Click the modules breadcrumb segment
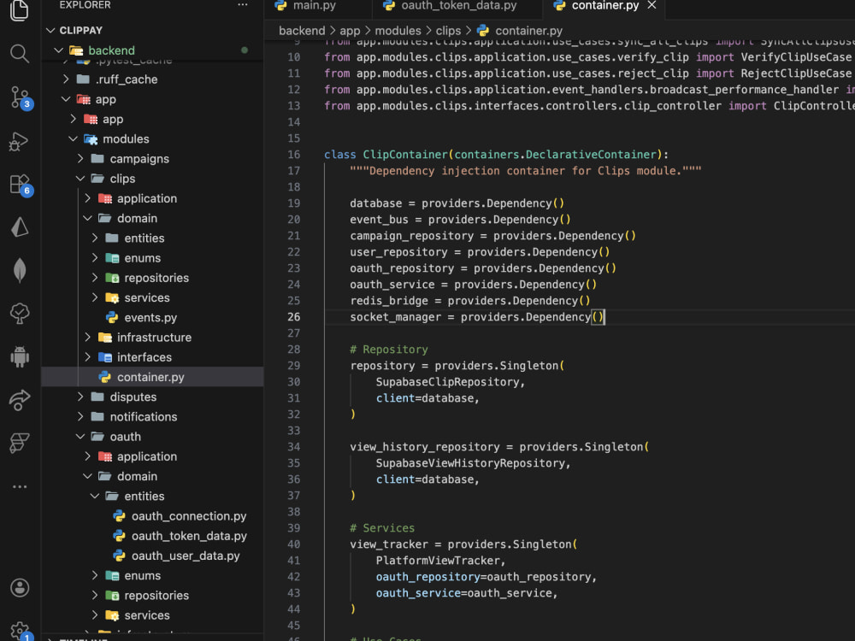855x641 pixels. coord(398,31)
